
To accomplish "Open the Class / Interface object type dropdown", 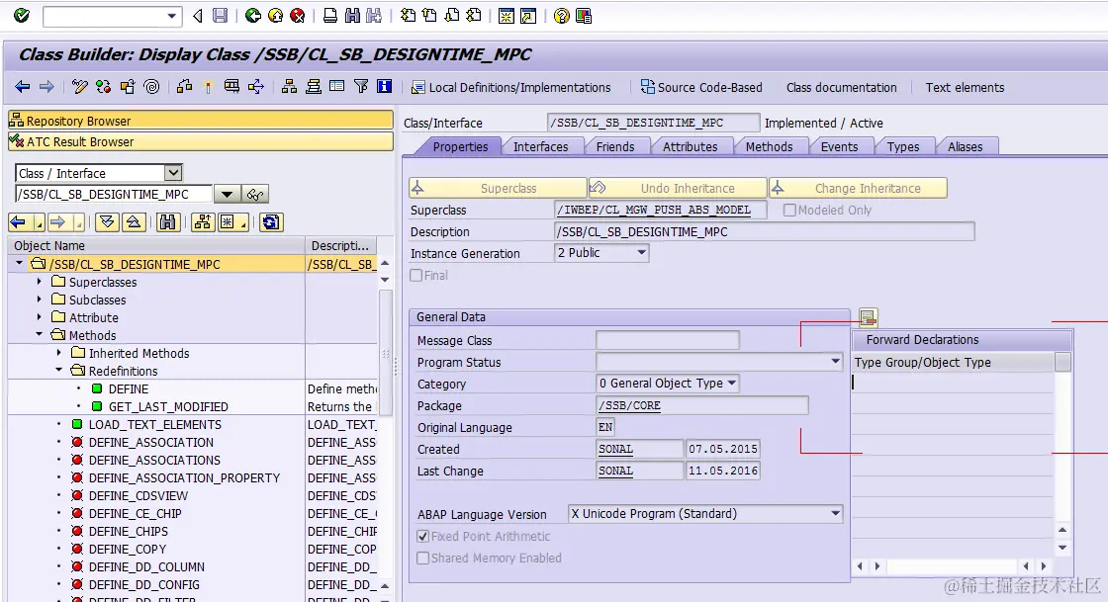I will [x=173, y=173].
